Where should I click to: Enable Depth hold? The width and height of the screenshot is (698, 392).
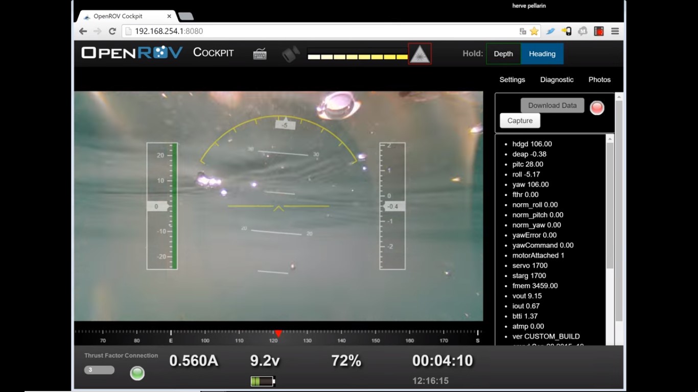click(503, 54)
